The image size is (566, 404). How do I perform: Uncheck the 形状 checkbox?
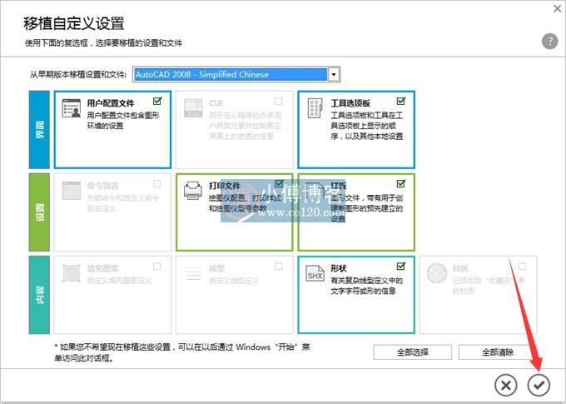tap(401, 266)
